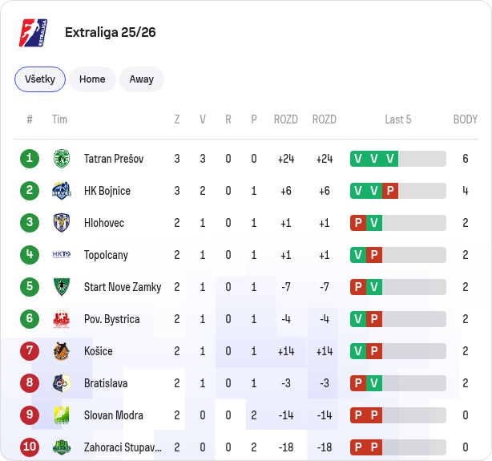The height and width of the screenshot is (461, 492).
Task: Select the Home standings tab
Action: pos(92,79)
